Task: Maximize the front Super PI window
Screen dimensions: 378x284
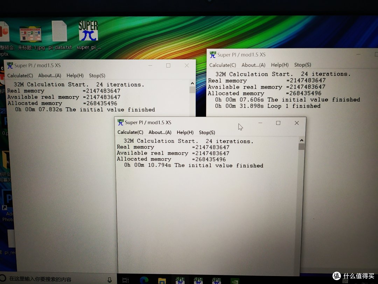Action: tap(278, 123)
